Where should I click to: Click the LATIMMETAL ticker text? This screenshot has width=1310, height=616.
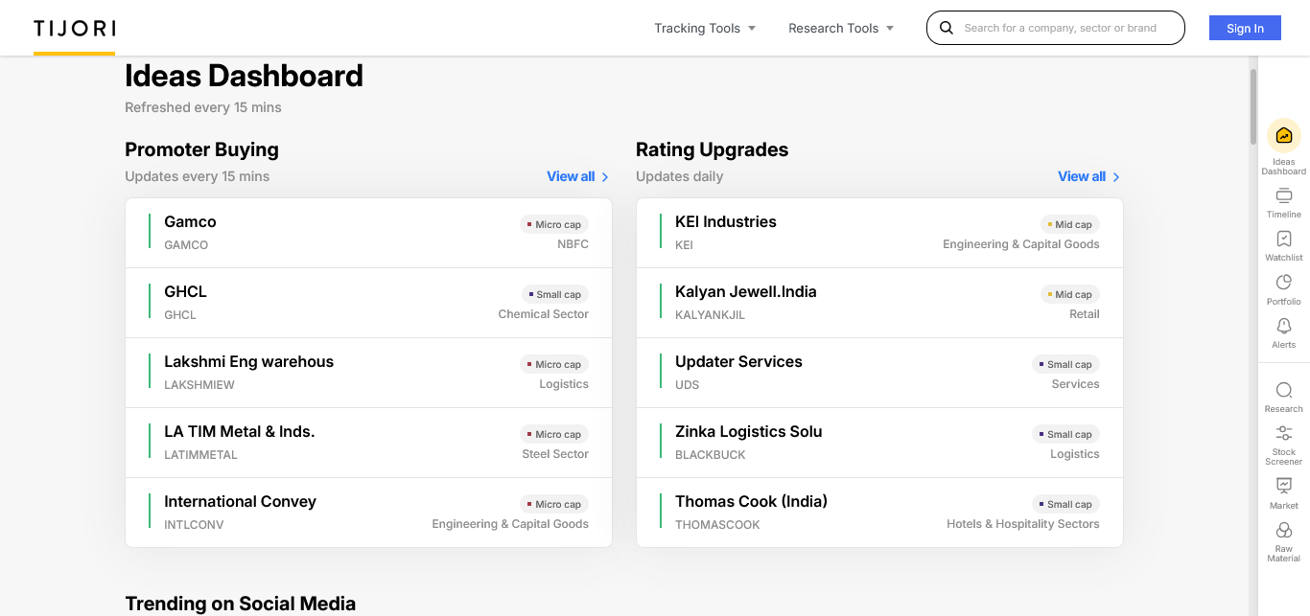pos(200,455)
